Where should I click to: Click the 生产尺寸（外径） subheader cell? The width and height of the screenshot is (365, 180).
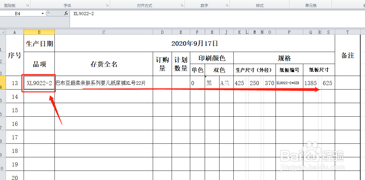255,70
